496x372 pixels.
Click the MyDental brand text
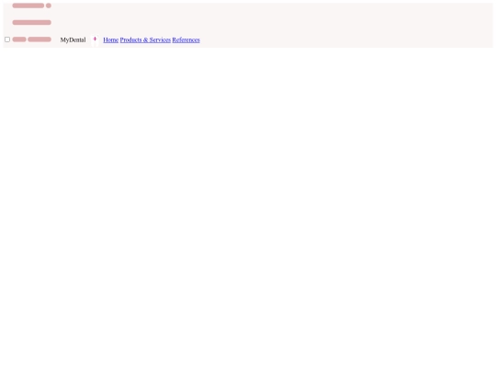tap(73, 39)
